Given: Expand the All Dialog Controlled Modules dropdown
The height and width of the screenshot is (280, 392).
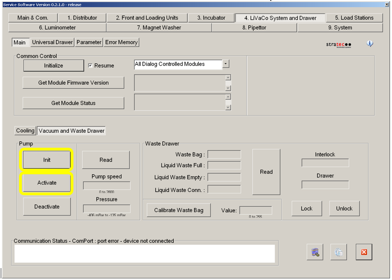Looking at the screenshot, I should (x=226, y=64).
